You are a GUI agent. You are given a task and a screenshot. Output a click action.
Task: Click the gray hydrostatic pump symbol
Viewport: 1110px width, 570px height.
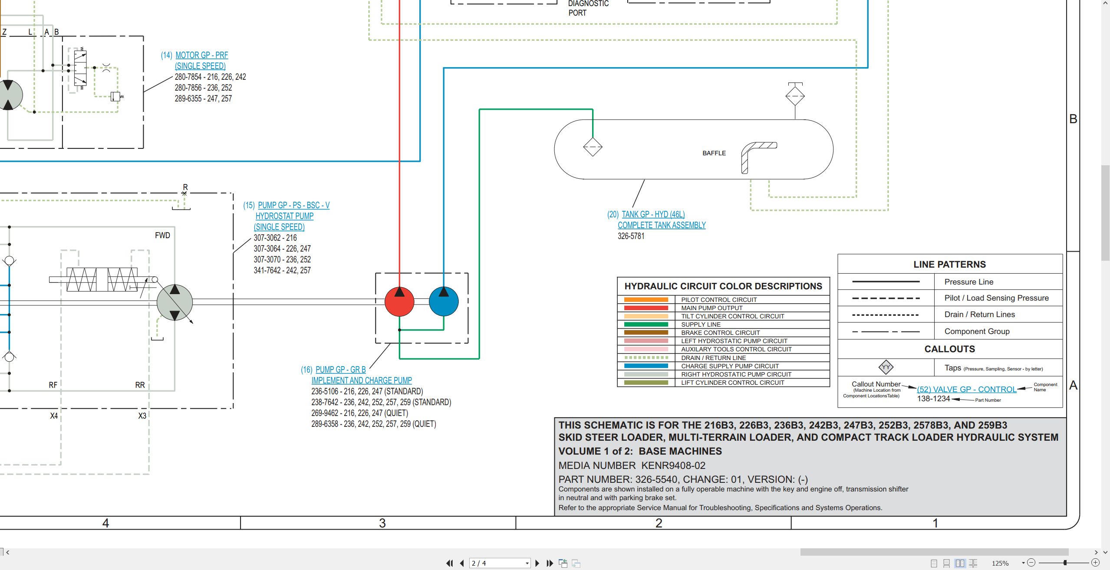(175, 303)
